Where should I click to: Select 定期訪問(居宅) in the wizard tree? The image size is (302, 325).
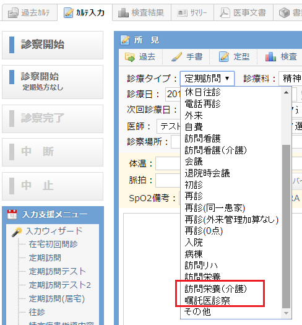tap(56, 298)
